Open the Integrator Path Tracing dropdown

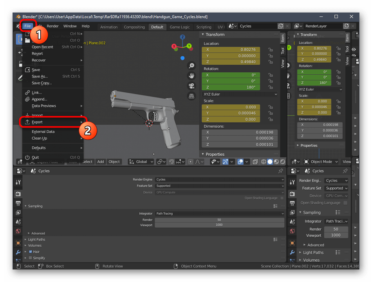[219, 214]
